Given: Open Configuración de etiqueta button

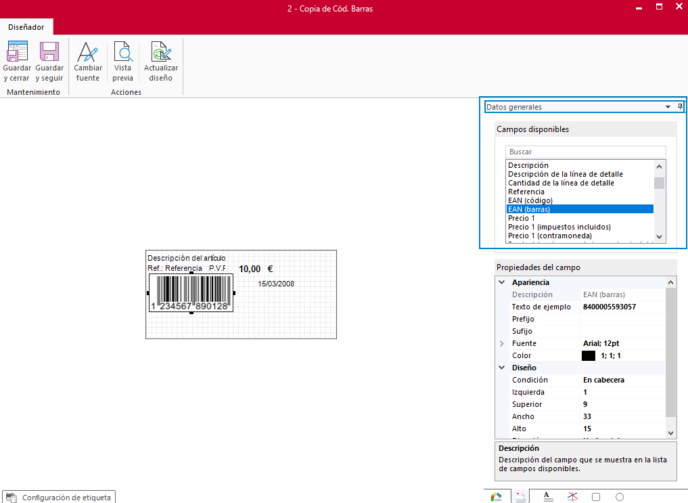Looking at the screenshot, I should coord(59,498).
